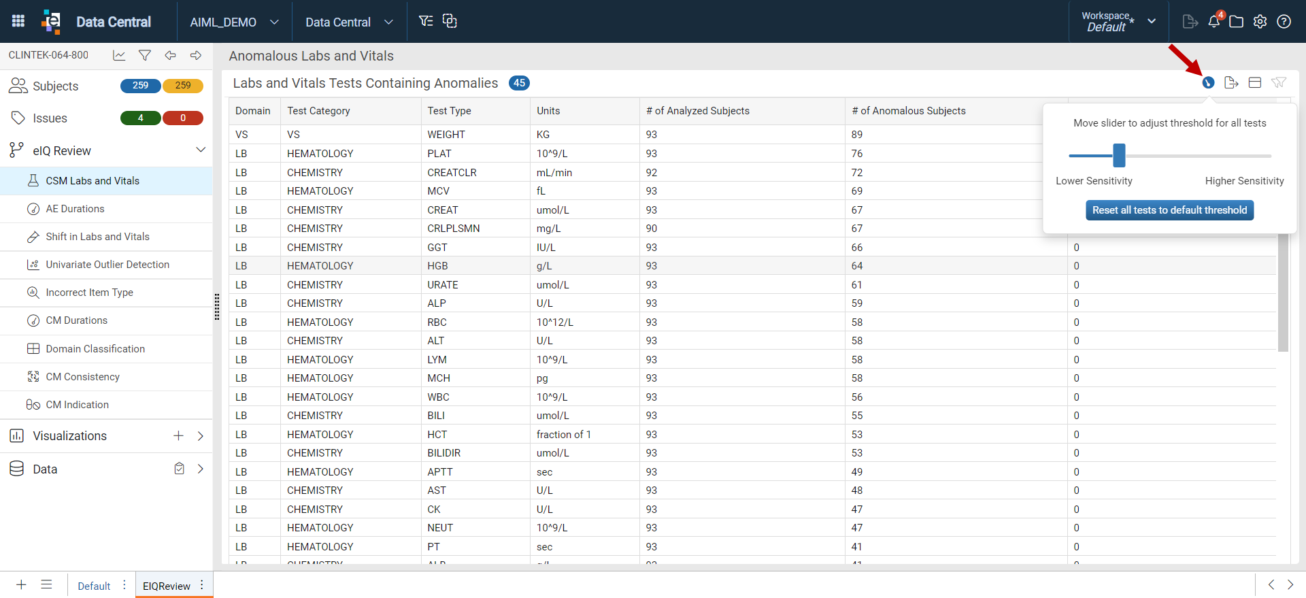Select CM Durations
The height and width of the screenshot is (598, 1306).
click(106, 320)
